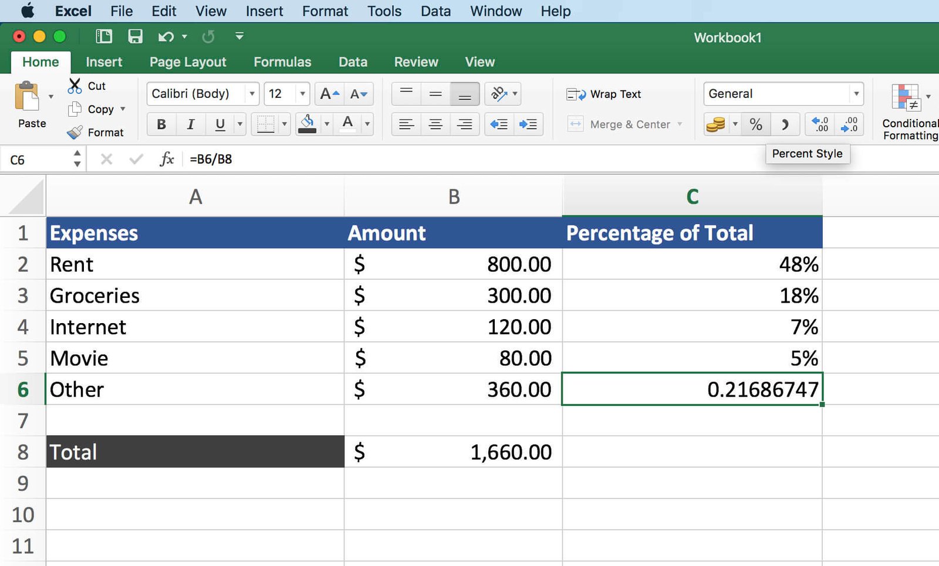The width and height of the screenshot is (939, 566).
Task: Switch to the Formulas ribbon tab
Action: (282, 62)
